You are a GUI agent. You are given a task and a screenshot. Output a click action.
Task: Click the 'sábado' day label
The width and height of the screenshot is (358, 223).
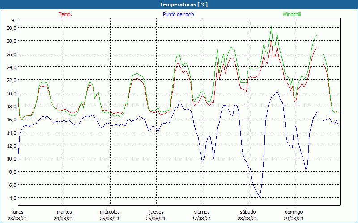click(248, 212)
